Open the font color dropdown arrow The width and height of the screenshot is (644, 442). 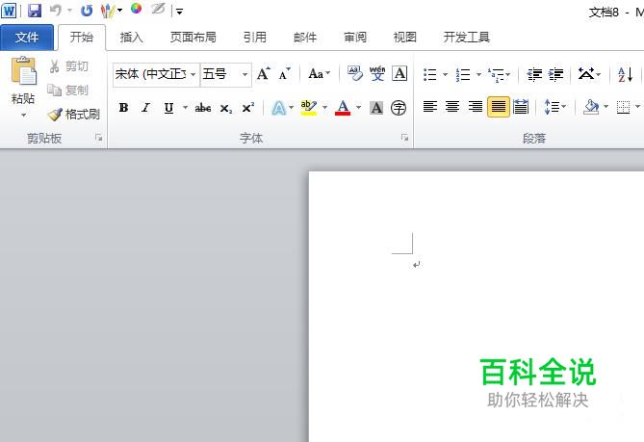coord(358,108)
